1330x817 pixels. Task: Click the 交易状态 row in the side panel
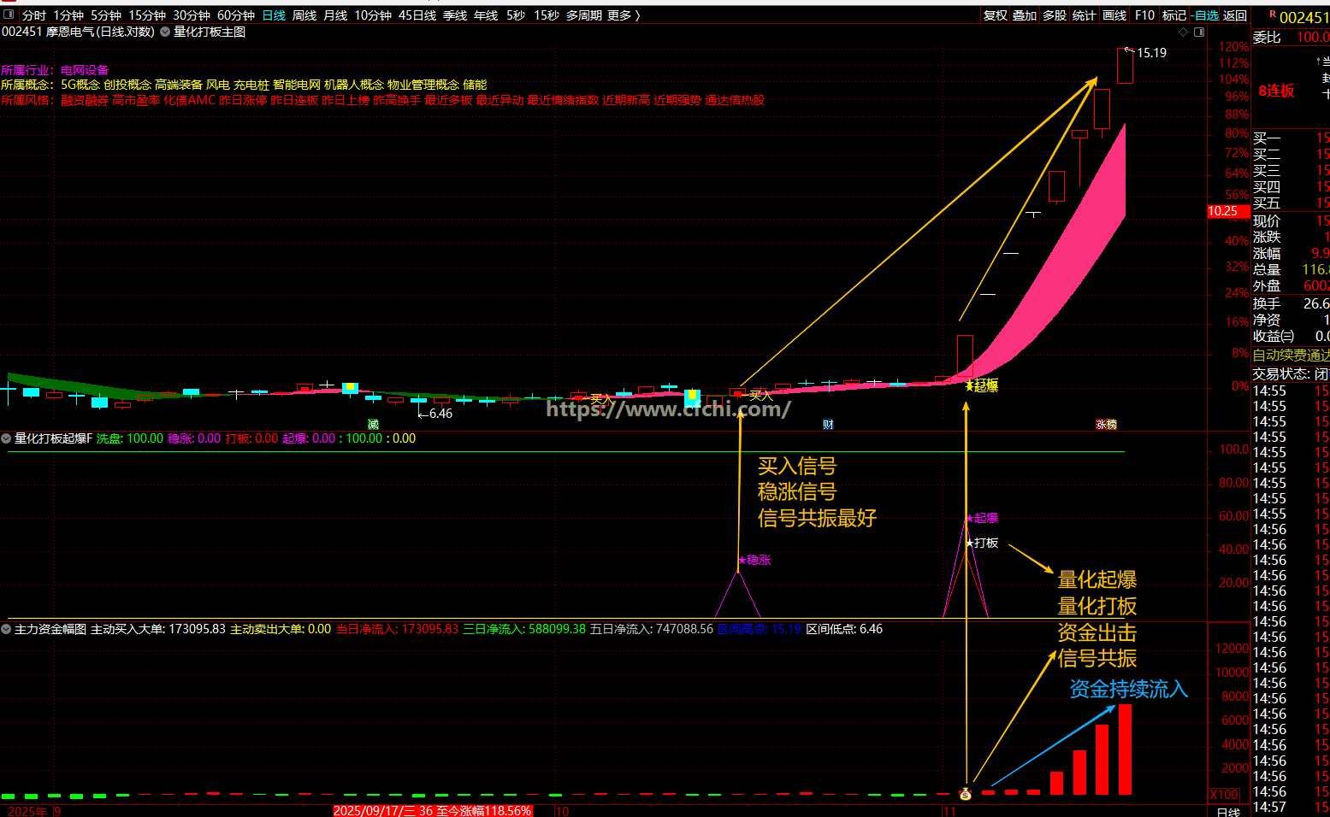[1292, 373]
